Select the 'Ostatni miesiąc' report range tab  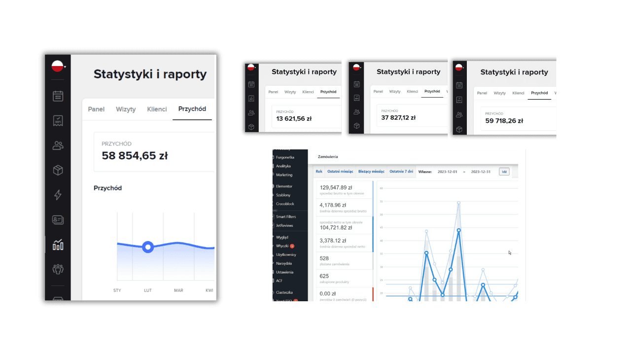click(x=340, y=172)
